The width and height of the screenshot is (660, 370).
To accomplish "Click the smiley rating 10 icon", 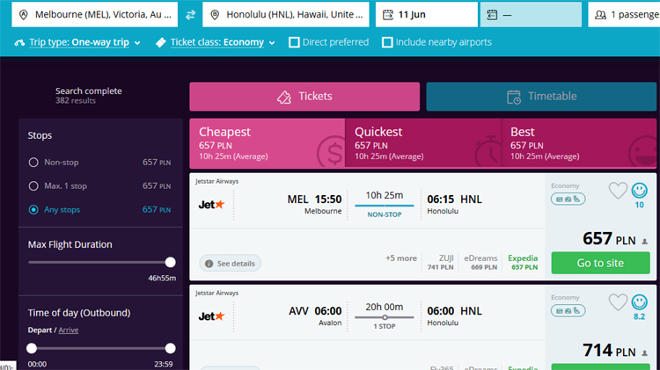I will 639,191.
